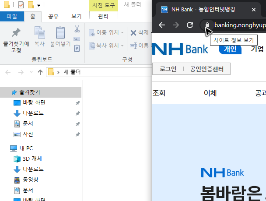Click the NH favicon on the browser tab
266x201 pixels.
pos(164,10)
